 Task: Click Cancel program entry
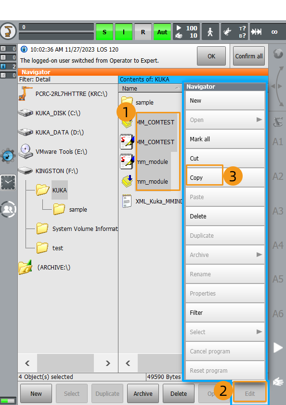pos(225,351)
